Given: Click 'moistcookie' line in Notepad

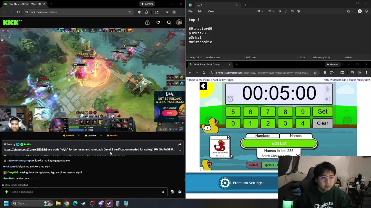Looking at the screenshot, I should point(200,42).
